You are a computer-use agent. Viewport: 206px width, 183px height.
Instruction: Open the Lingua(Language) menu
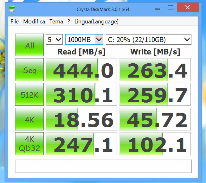(x=96, y=22)
